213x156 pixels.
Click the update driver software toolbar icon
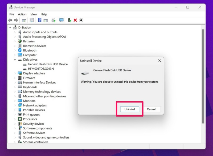tap(53, 20)
